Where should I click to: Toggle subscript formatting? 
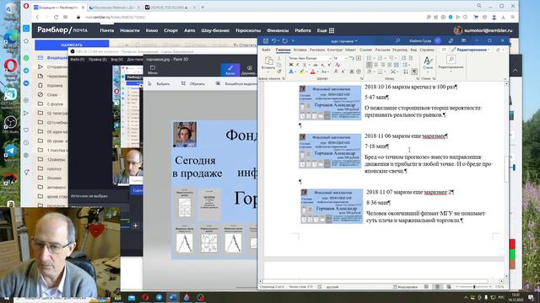click(x=322, y=65)
